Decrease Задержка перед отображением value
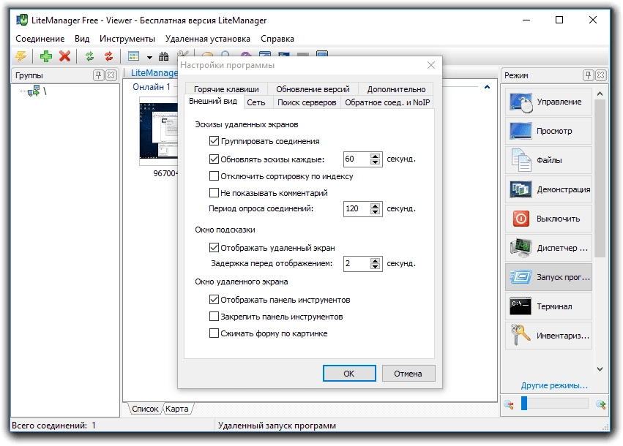 coord(375,267)
